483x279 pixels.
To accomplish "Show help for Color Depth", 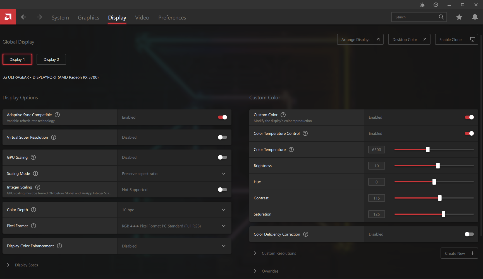I will pos(34,210).
